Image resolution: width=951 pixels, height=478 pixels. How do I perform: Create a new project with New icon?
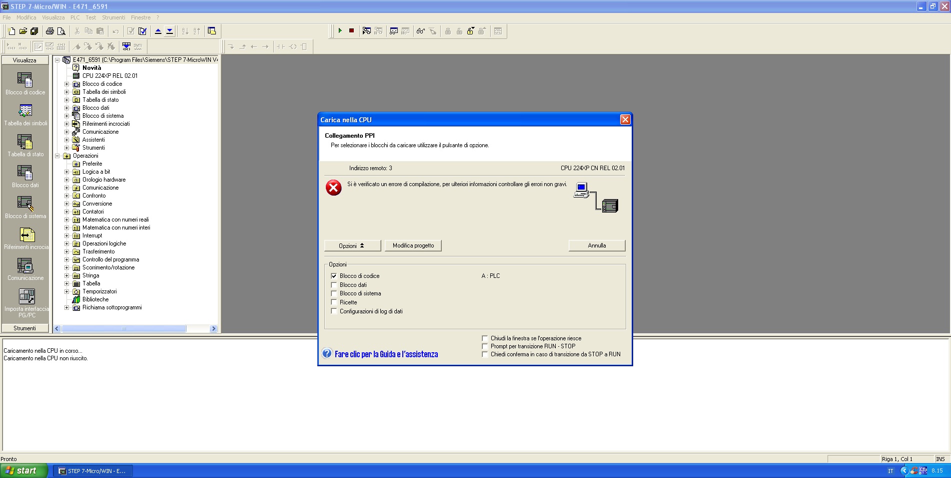pos(11,31)
